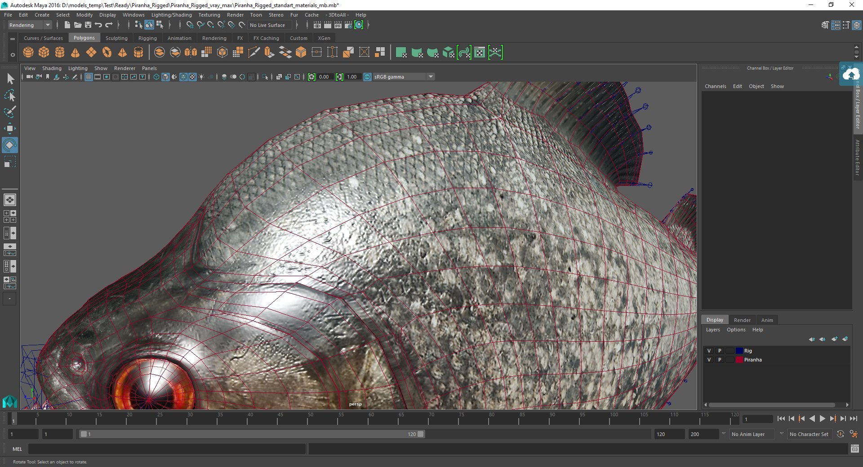Open the Lighting/Shading menu
This screenshot has height=467, width=863.
coord(171,15)
